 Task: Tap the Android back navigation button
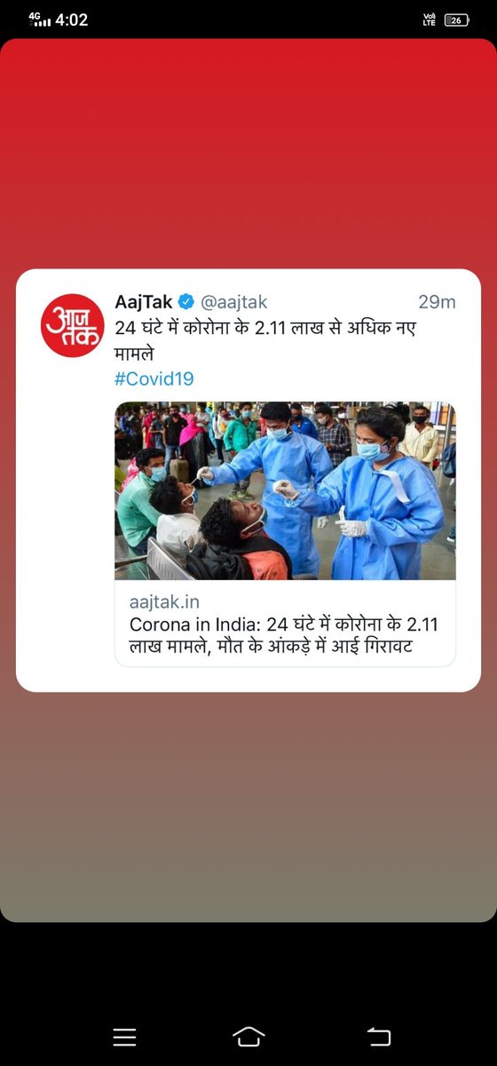coord(378,1037)
